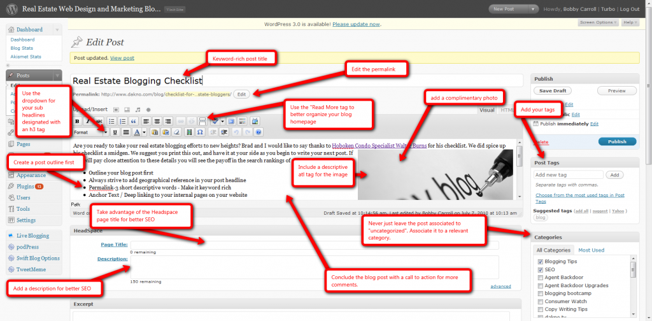Image resolution: width=652 pixels, height=321 pixels.
Task: Preview the post
Action: click(x=616, y=90)
